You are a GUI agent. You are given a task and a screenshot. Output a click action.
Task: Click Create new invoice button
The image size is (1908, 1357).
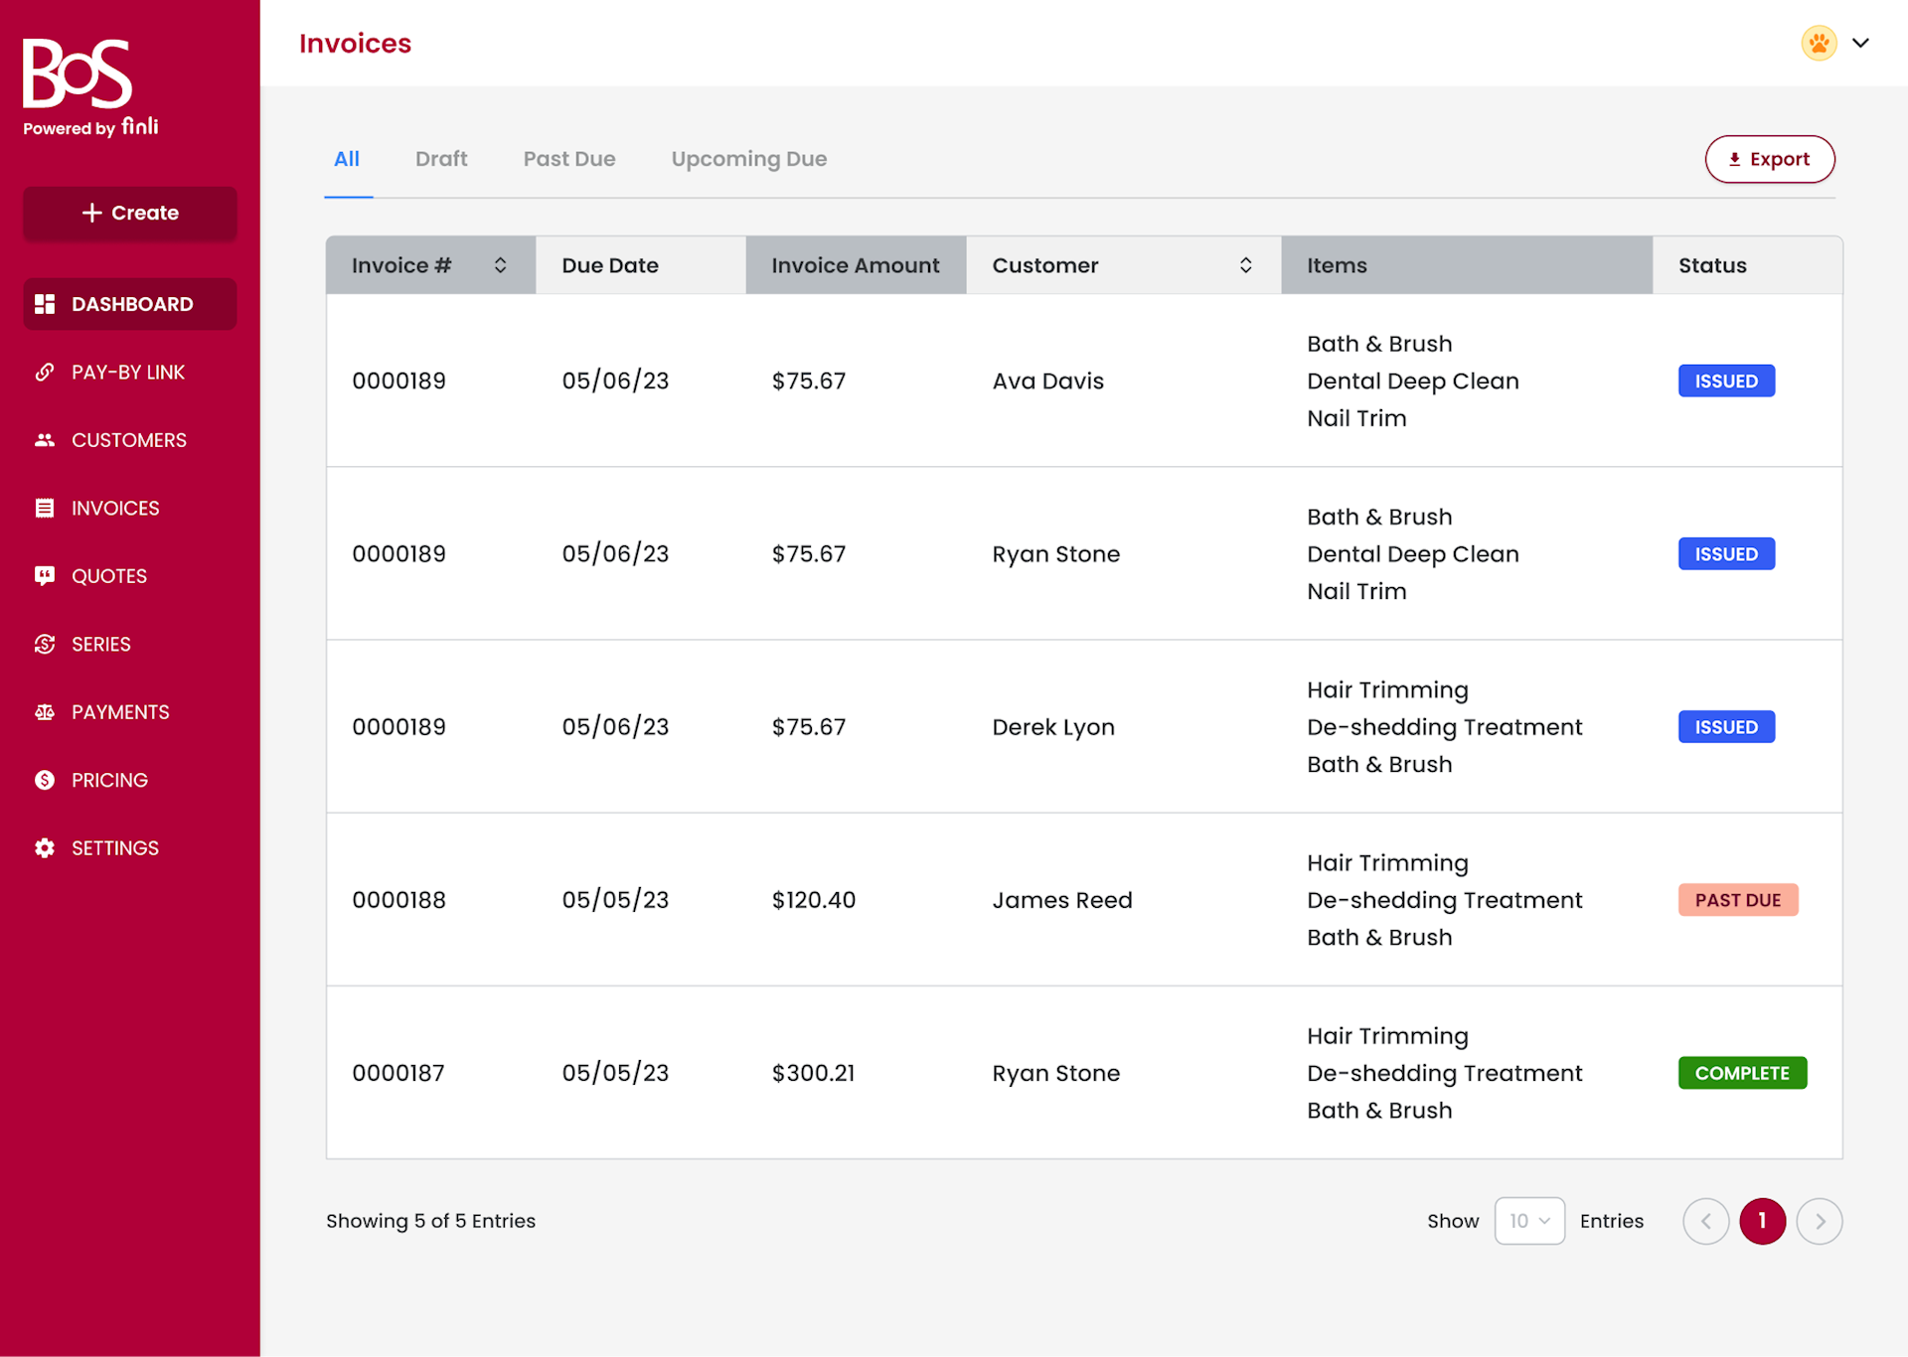tap(129, 213)
